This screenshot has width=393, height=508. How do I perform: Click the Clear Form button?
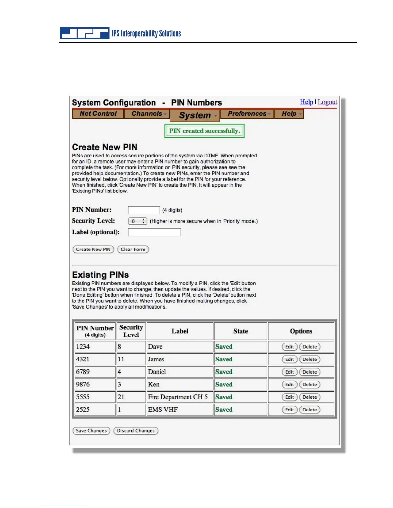[x=133, y=250]
